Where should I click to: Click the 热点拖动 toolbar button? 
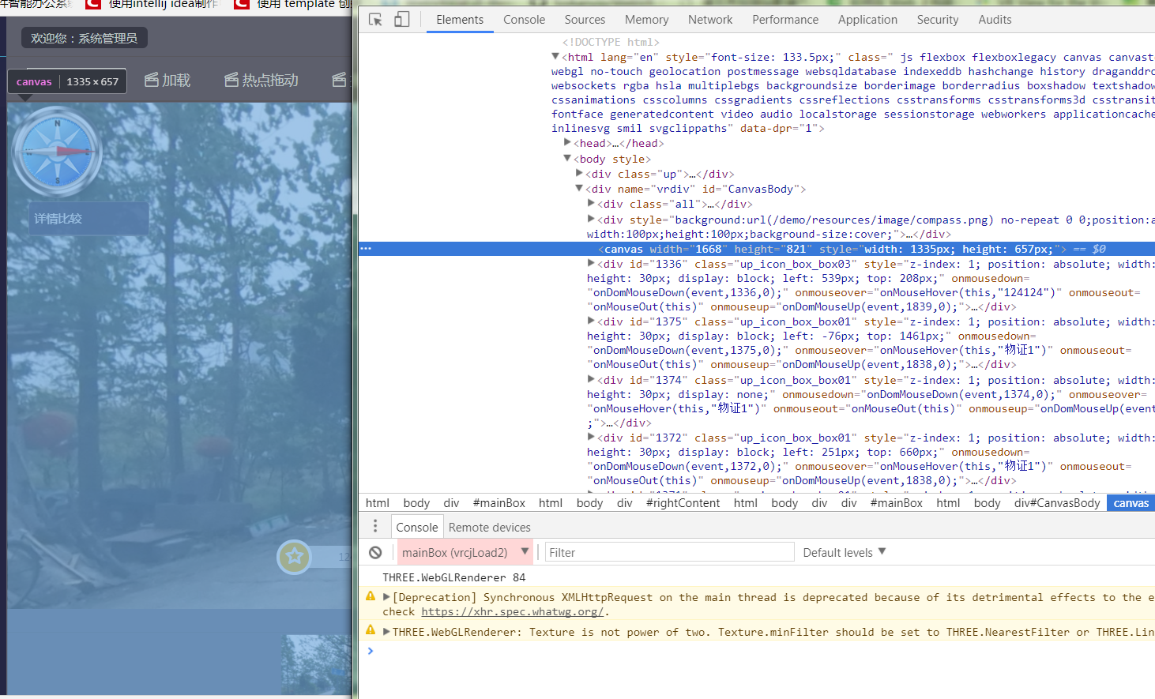tap(261, 80)
